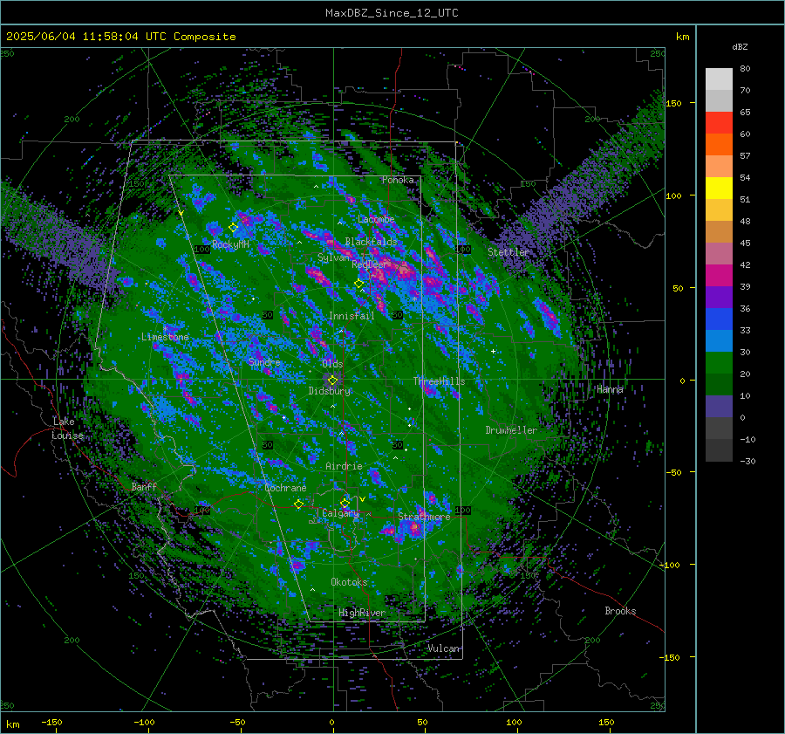Viewport: 785px width, 734px height.
Task: Pick the magenta 39–42 dBZ legend swatch
Action: 719,276
